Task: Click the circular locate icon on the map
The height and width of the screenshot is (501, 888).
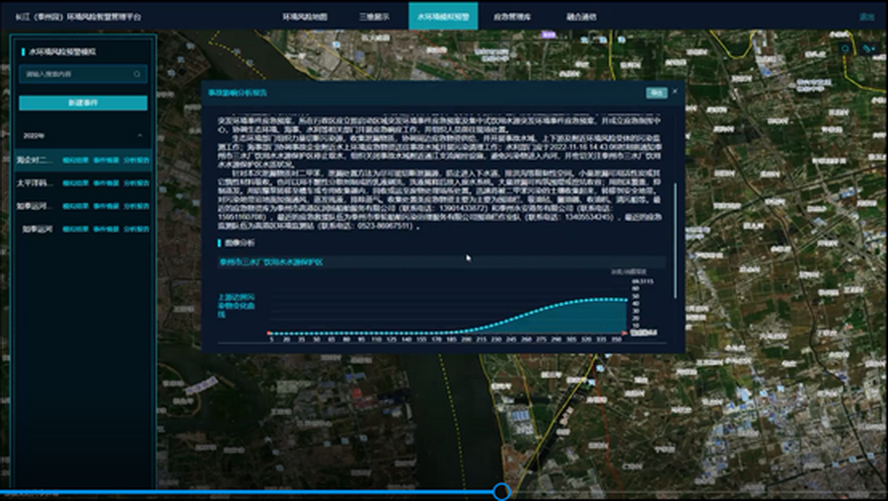Action: tap(845, 47)
